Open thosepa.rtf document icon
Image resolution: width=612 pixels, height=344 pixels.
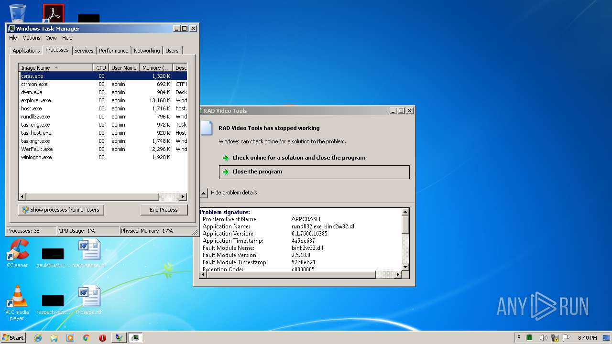point(89,300)
